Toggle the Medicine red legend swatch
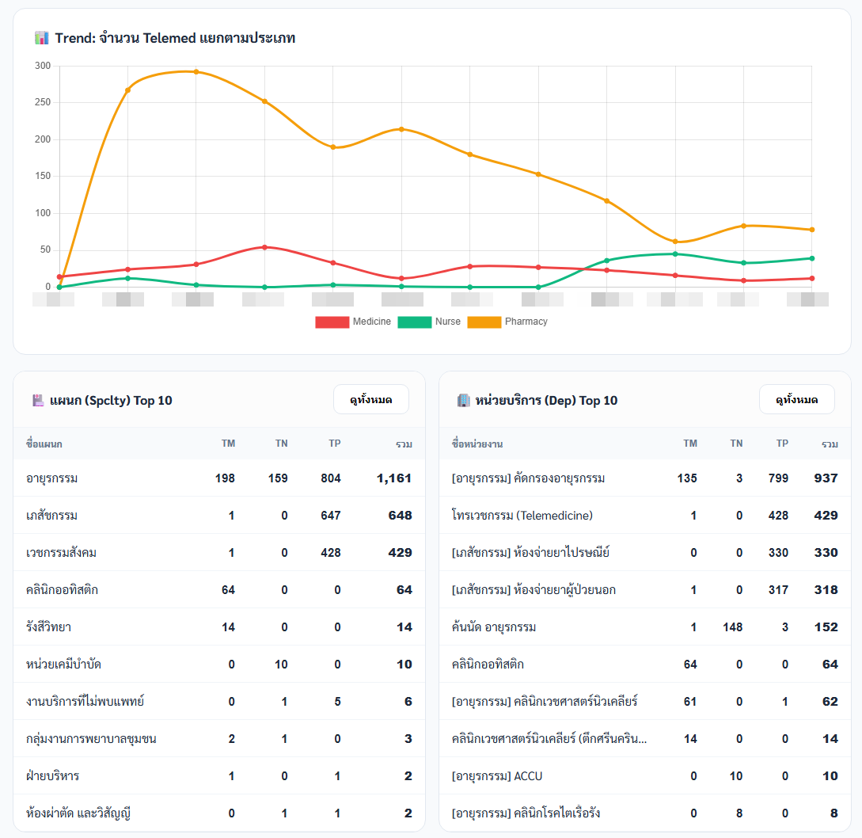The width and height of the screenshot is (862, 838). click(332, 322)
